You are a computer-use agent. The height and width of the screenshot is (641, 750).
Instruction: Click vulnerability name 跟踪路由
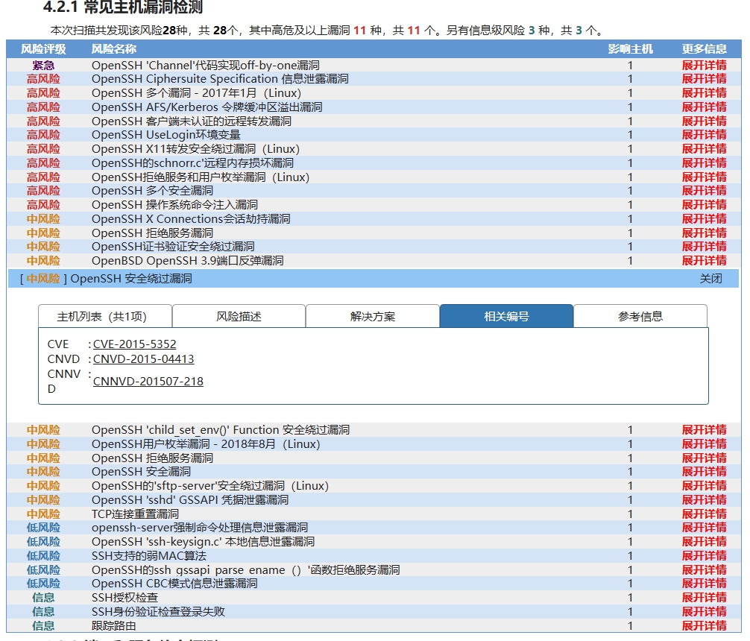click(x=114, y=625)
